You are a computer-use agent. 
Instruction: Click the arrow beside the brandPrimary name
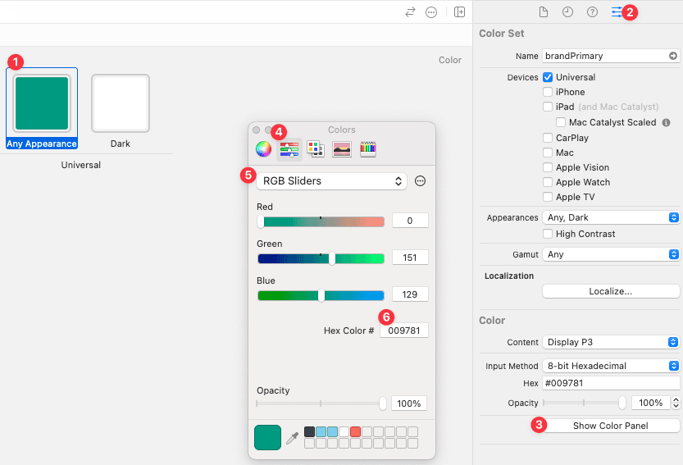(673, 56)
